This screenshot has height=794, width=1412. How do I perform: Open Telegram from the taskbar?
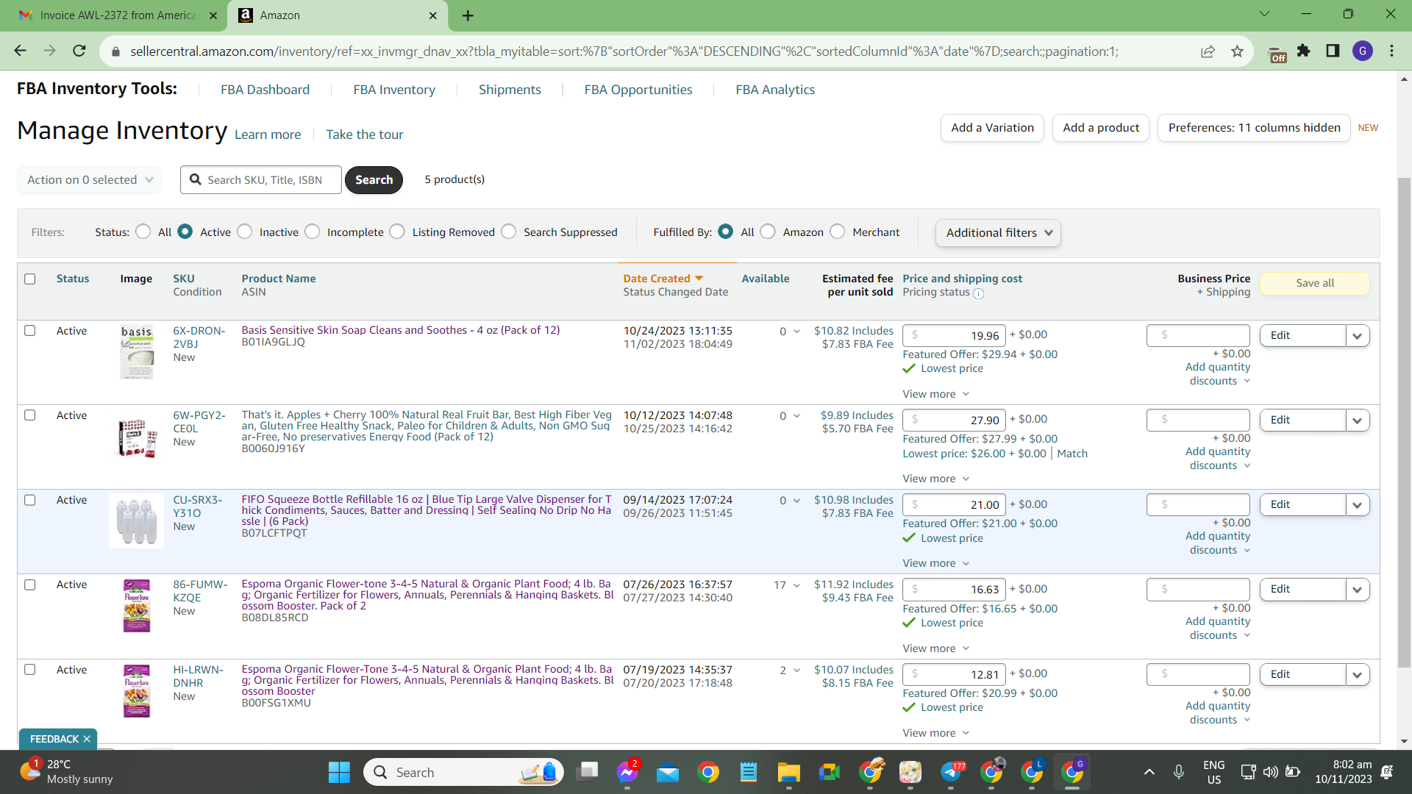[950, 772]
